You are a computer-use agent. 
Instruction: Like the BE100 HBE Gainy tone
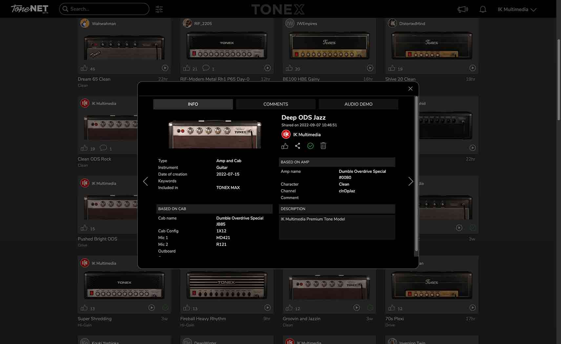coord(289,68)
